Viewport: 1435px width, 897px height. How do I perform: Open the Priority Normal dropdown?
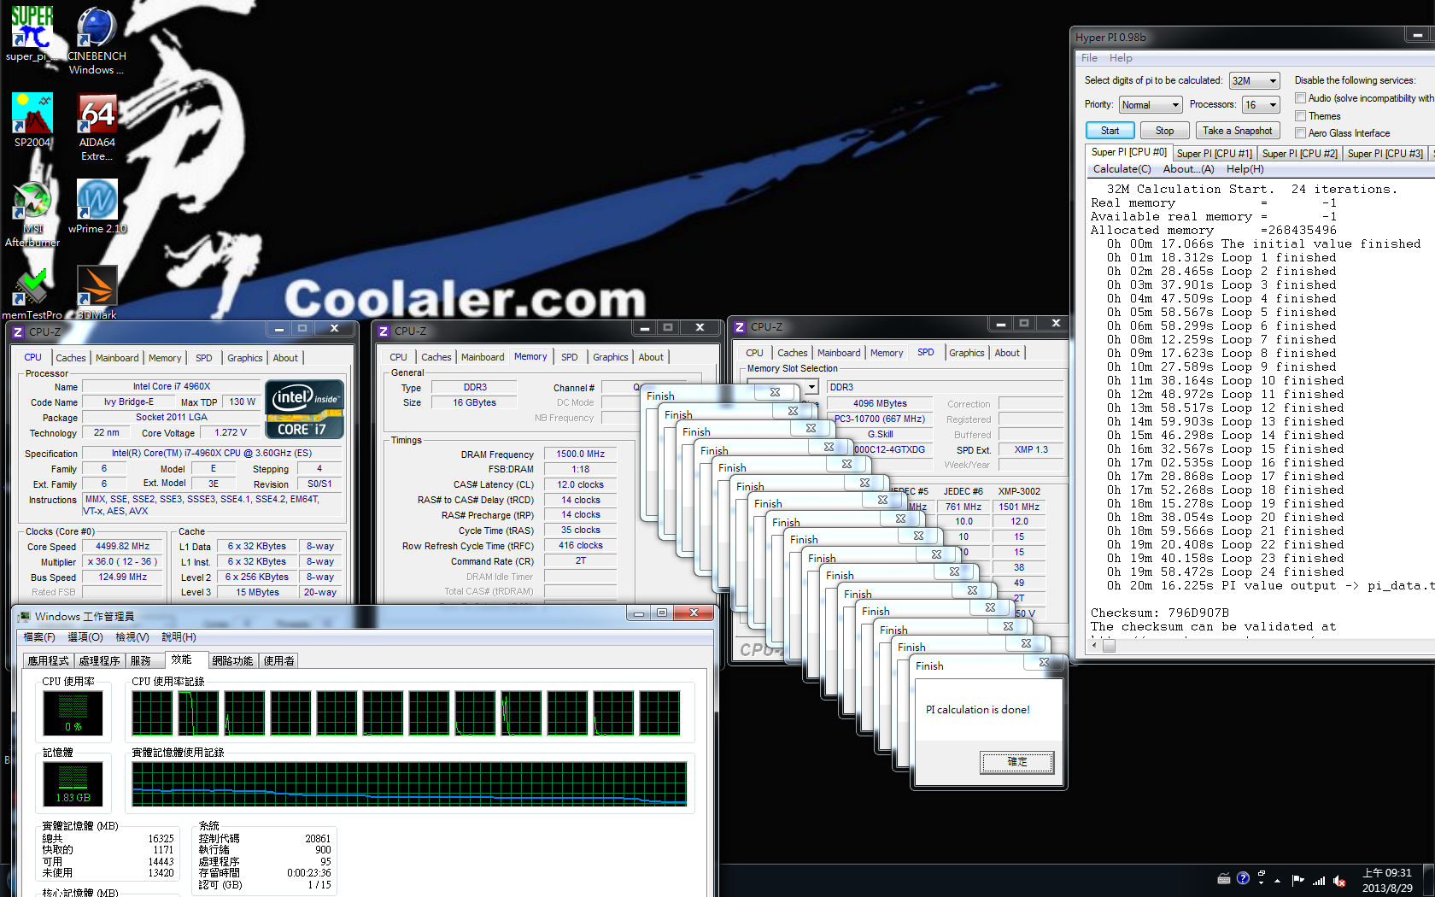tap(1150, 105)
